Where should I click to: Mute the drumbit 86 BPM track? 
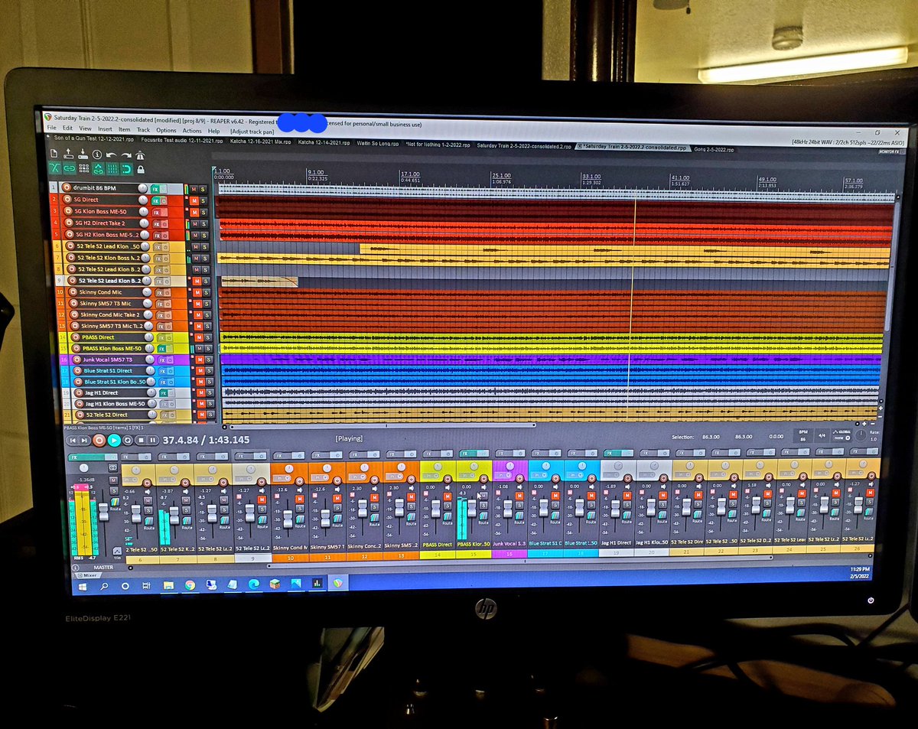coord(194,189)
